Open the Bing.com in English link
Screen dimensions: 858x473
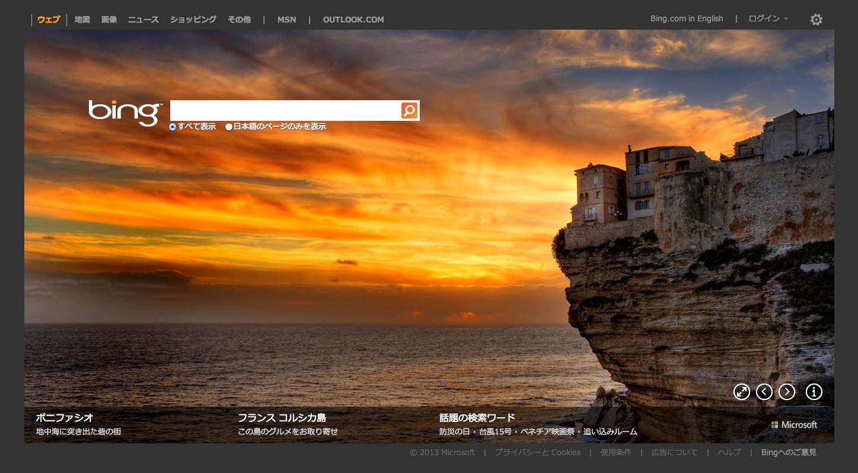tap(687, 19)
